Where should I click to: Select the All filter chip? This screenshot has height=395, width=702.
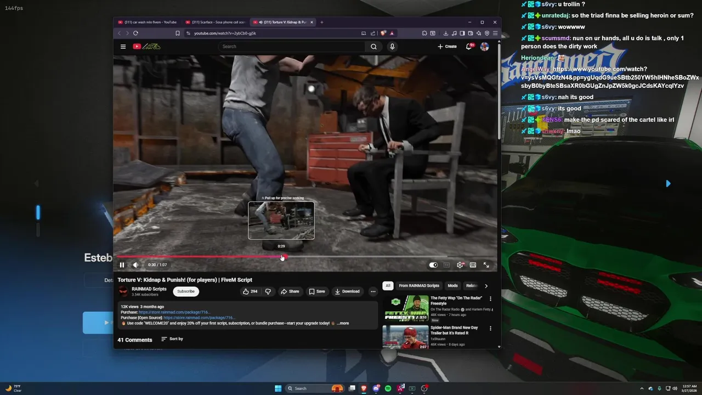coord(388,286)
